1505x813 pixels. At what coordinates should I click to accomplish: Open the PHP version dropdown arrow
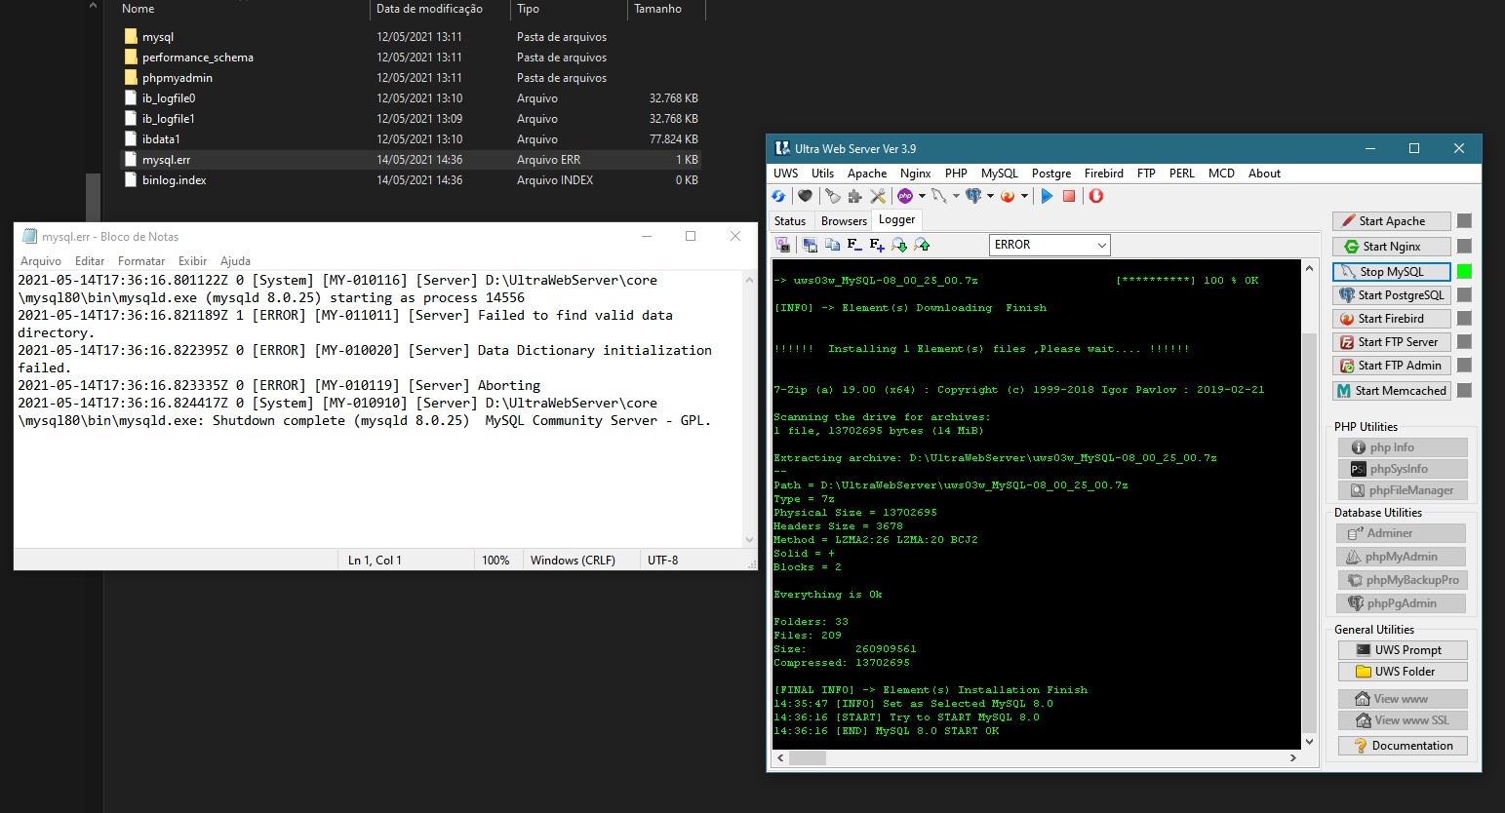(922, 196)
